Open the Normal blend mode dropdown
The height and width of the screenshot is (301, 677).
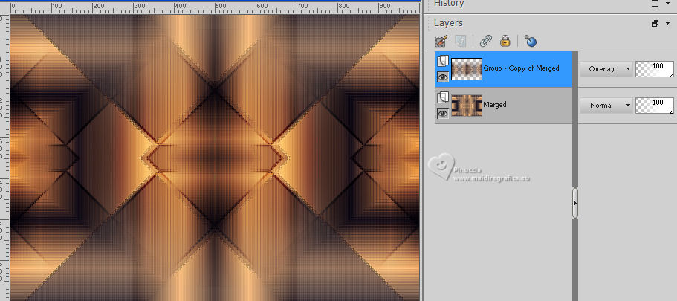coord(606,105)
